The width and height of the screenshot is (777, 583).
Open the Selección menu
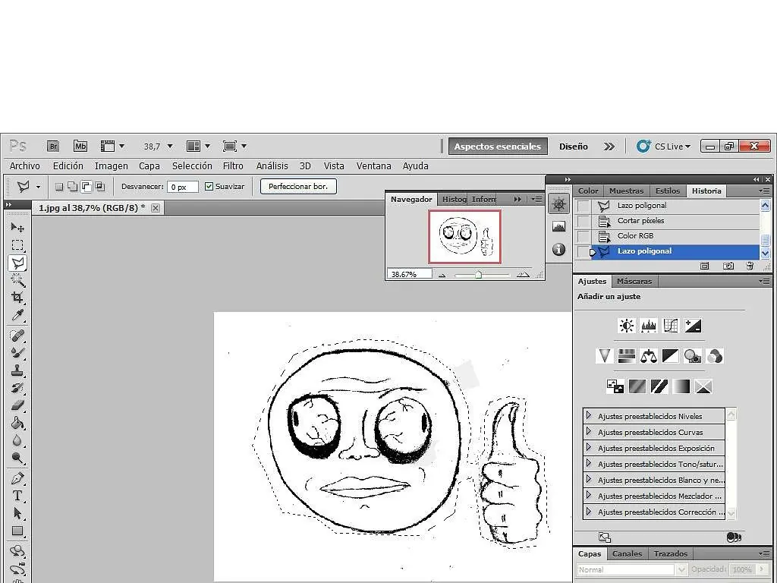pos(192,166)
